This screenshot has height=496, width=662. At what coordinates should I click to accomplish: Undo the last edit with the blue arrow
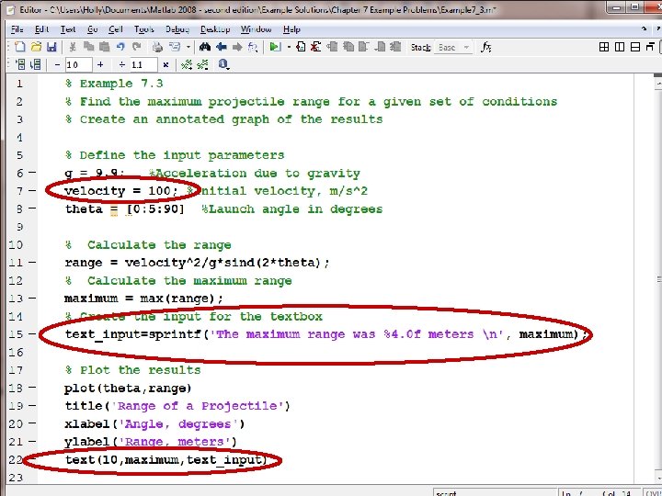[120, 47]
